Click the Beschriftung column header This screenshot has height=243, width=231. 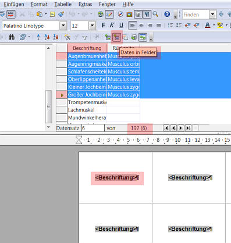point(87,48)
